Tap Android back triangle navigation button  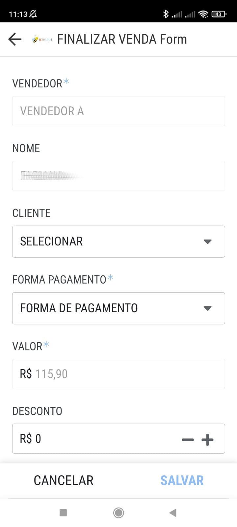click(173, 513)
